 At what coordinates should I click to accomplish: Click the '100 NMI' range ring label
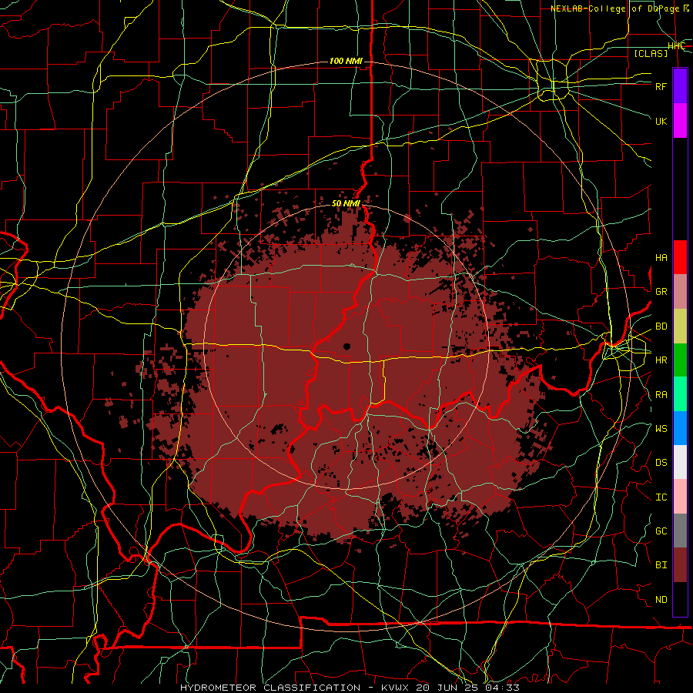pos(346,61)
